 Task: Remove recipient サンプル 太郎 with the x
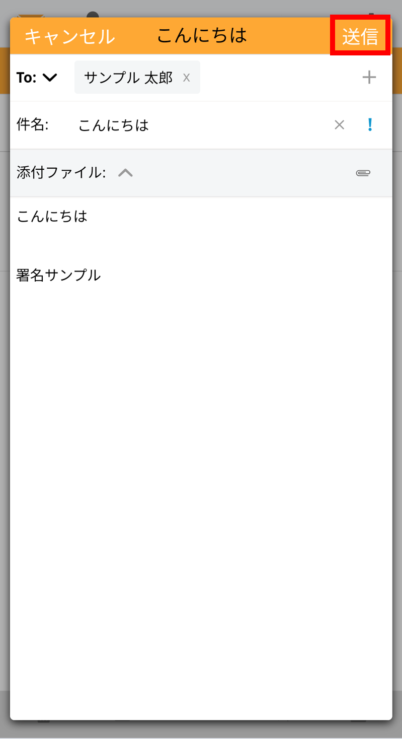click(187, 78)
